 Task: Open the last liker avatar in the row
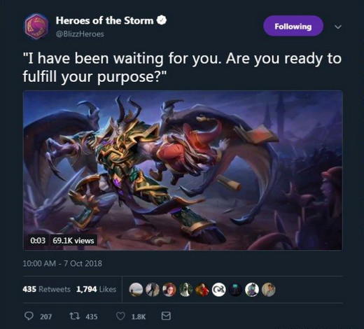tap(268, 290)
